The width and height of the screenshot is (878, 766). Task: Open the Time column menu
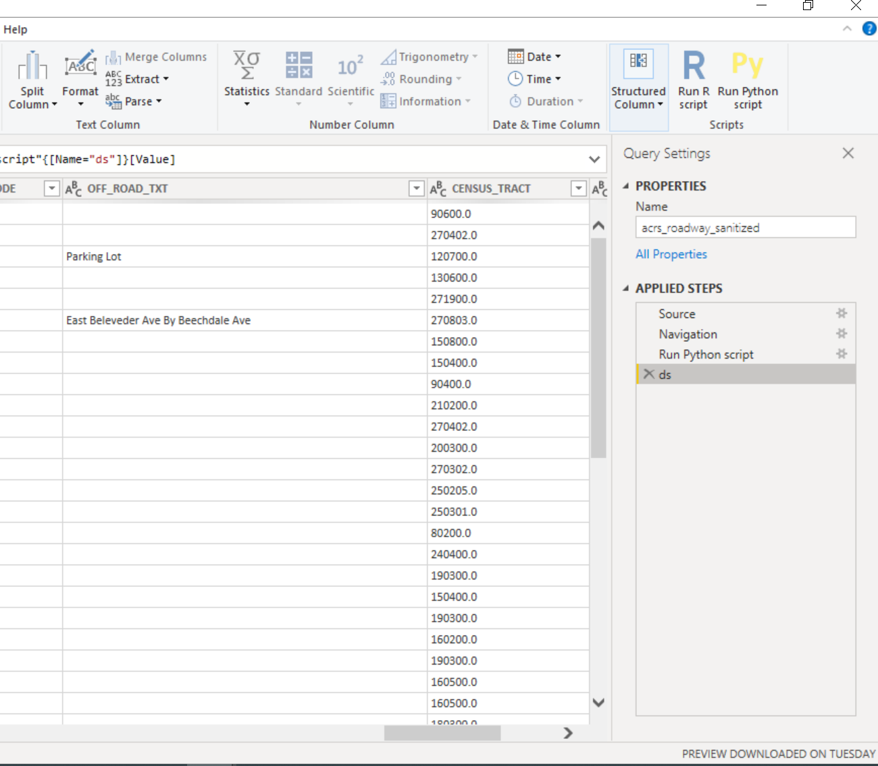(535, 79)
